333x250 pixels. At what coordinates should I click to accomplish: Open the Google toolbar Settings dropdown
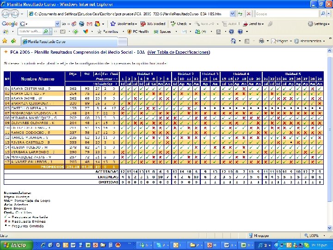319,23
